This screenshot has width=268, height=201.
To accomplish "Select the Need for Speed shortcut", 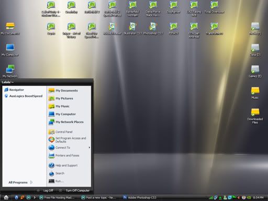I will [x=92, y=30].
